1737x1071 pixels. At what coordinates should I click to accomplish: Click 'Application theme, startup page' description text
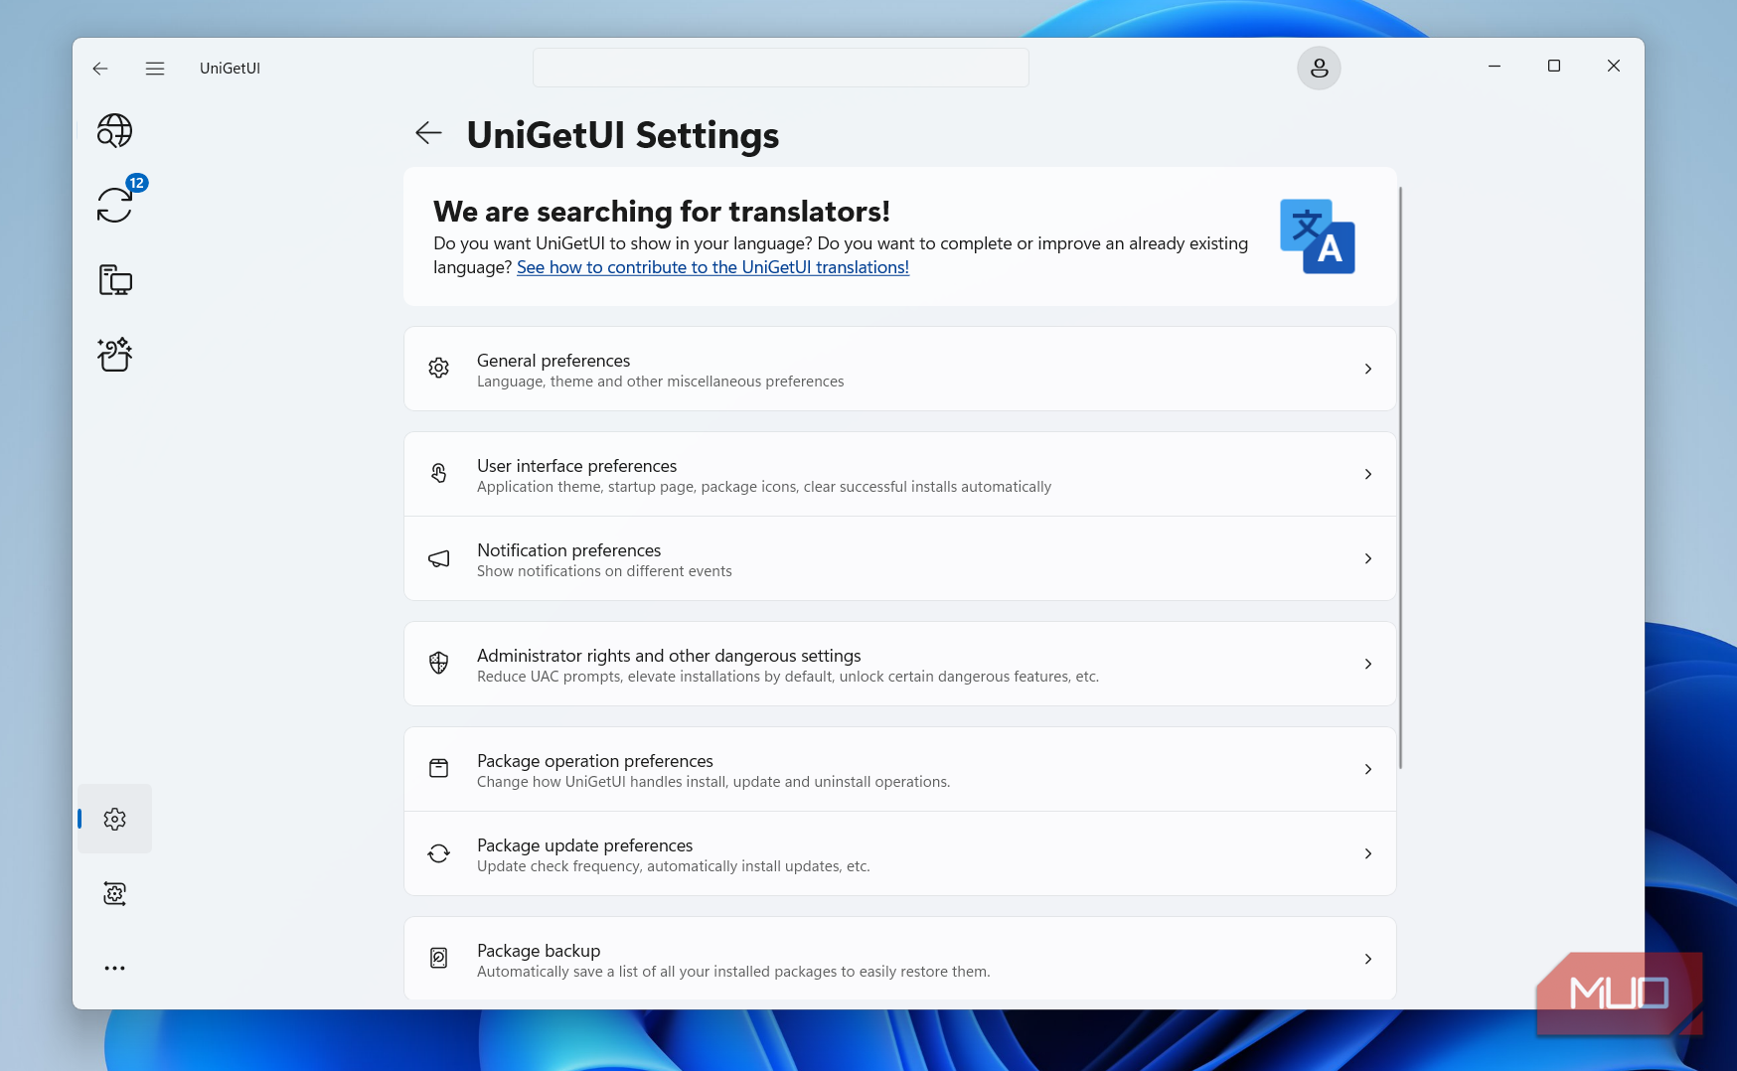click(x=764, y=487)
